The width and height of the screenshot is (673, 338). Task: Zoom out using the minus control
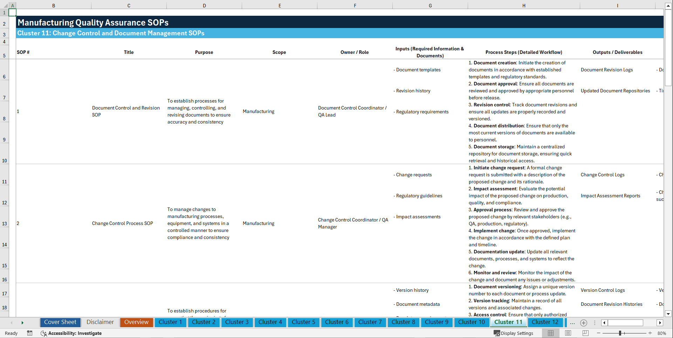point(599,333)
